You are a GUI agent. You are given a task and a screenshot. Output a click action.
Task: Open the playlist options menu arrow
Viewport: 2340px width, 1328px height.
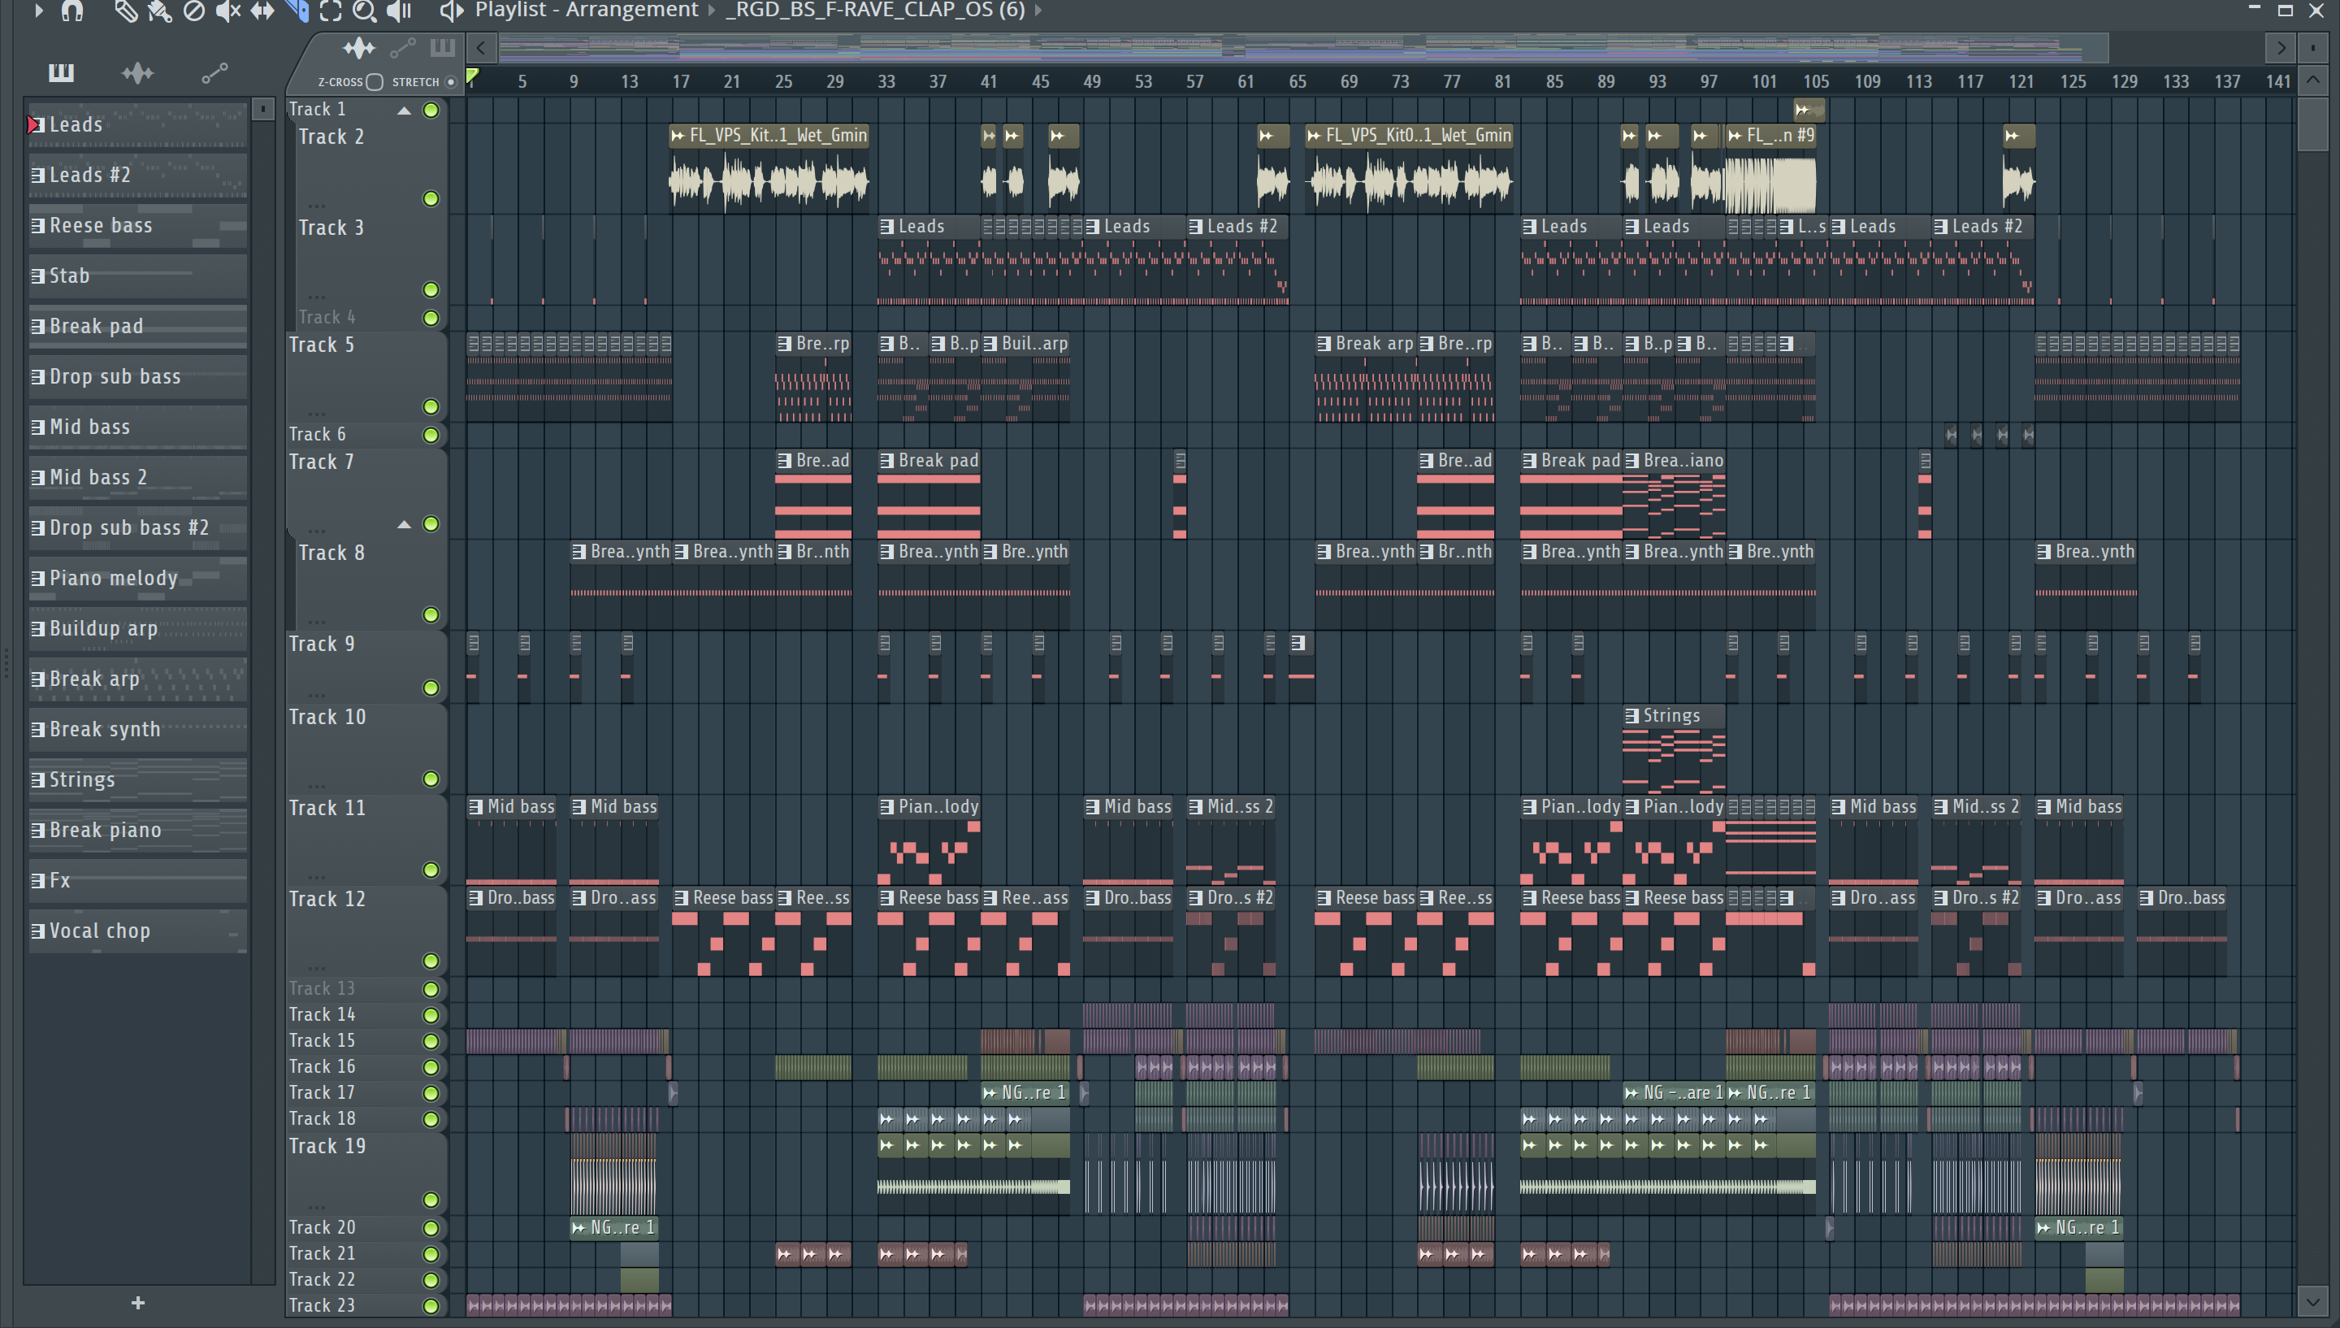(x=38, y=10)
